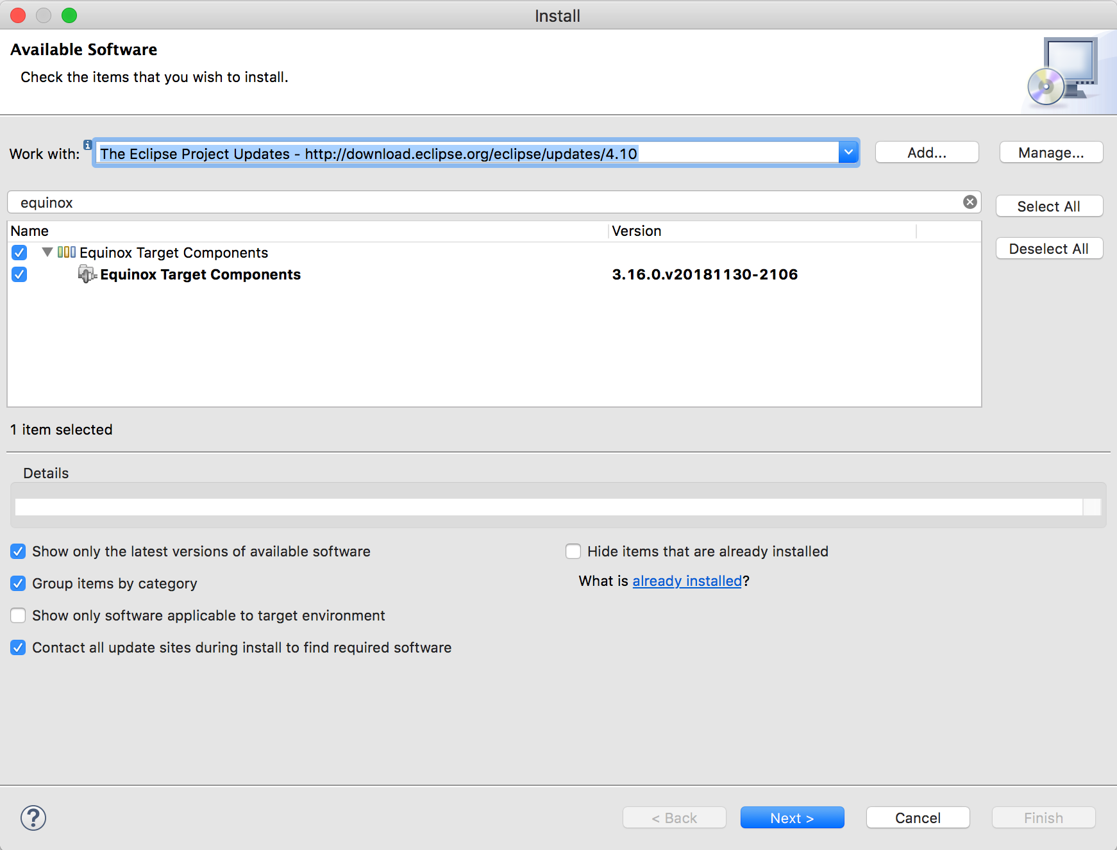This screenshot has width=1117, height=850.
Task: Click inside the Details text area
Action: click(x=549, y=507)
